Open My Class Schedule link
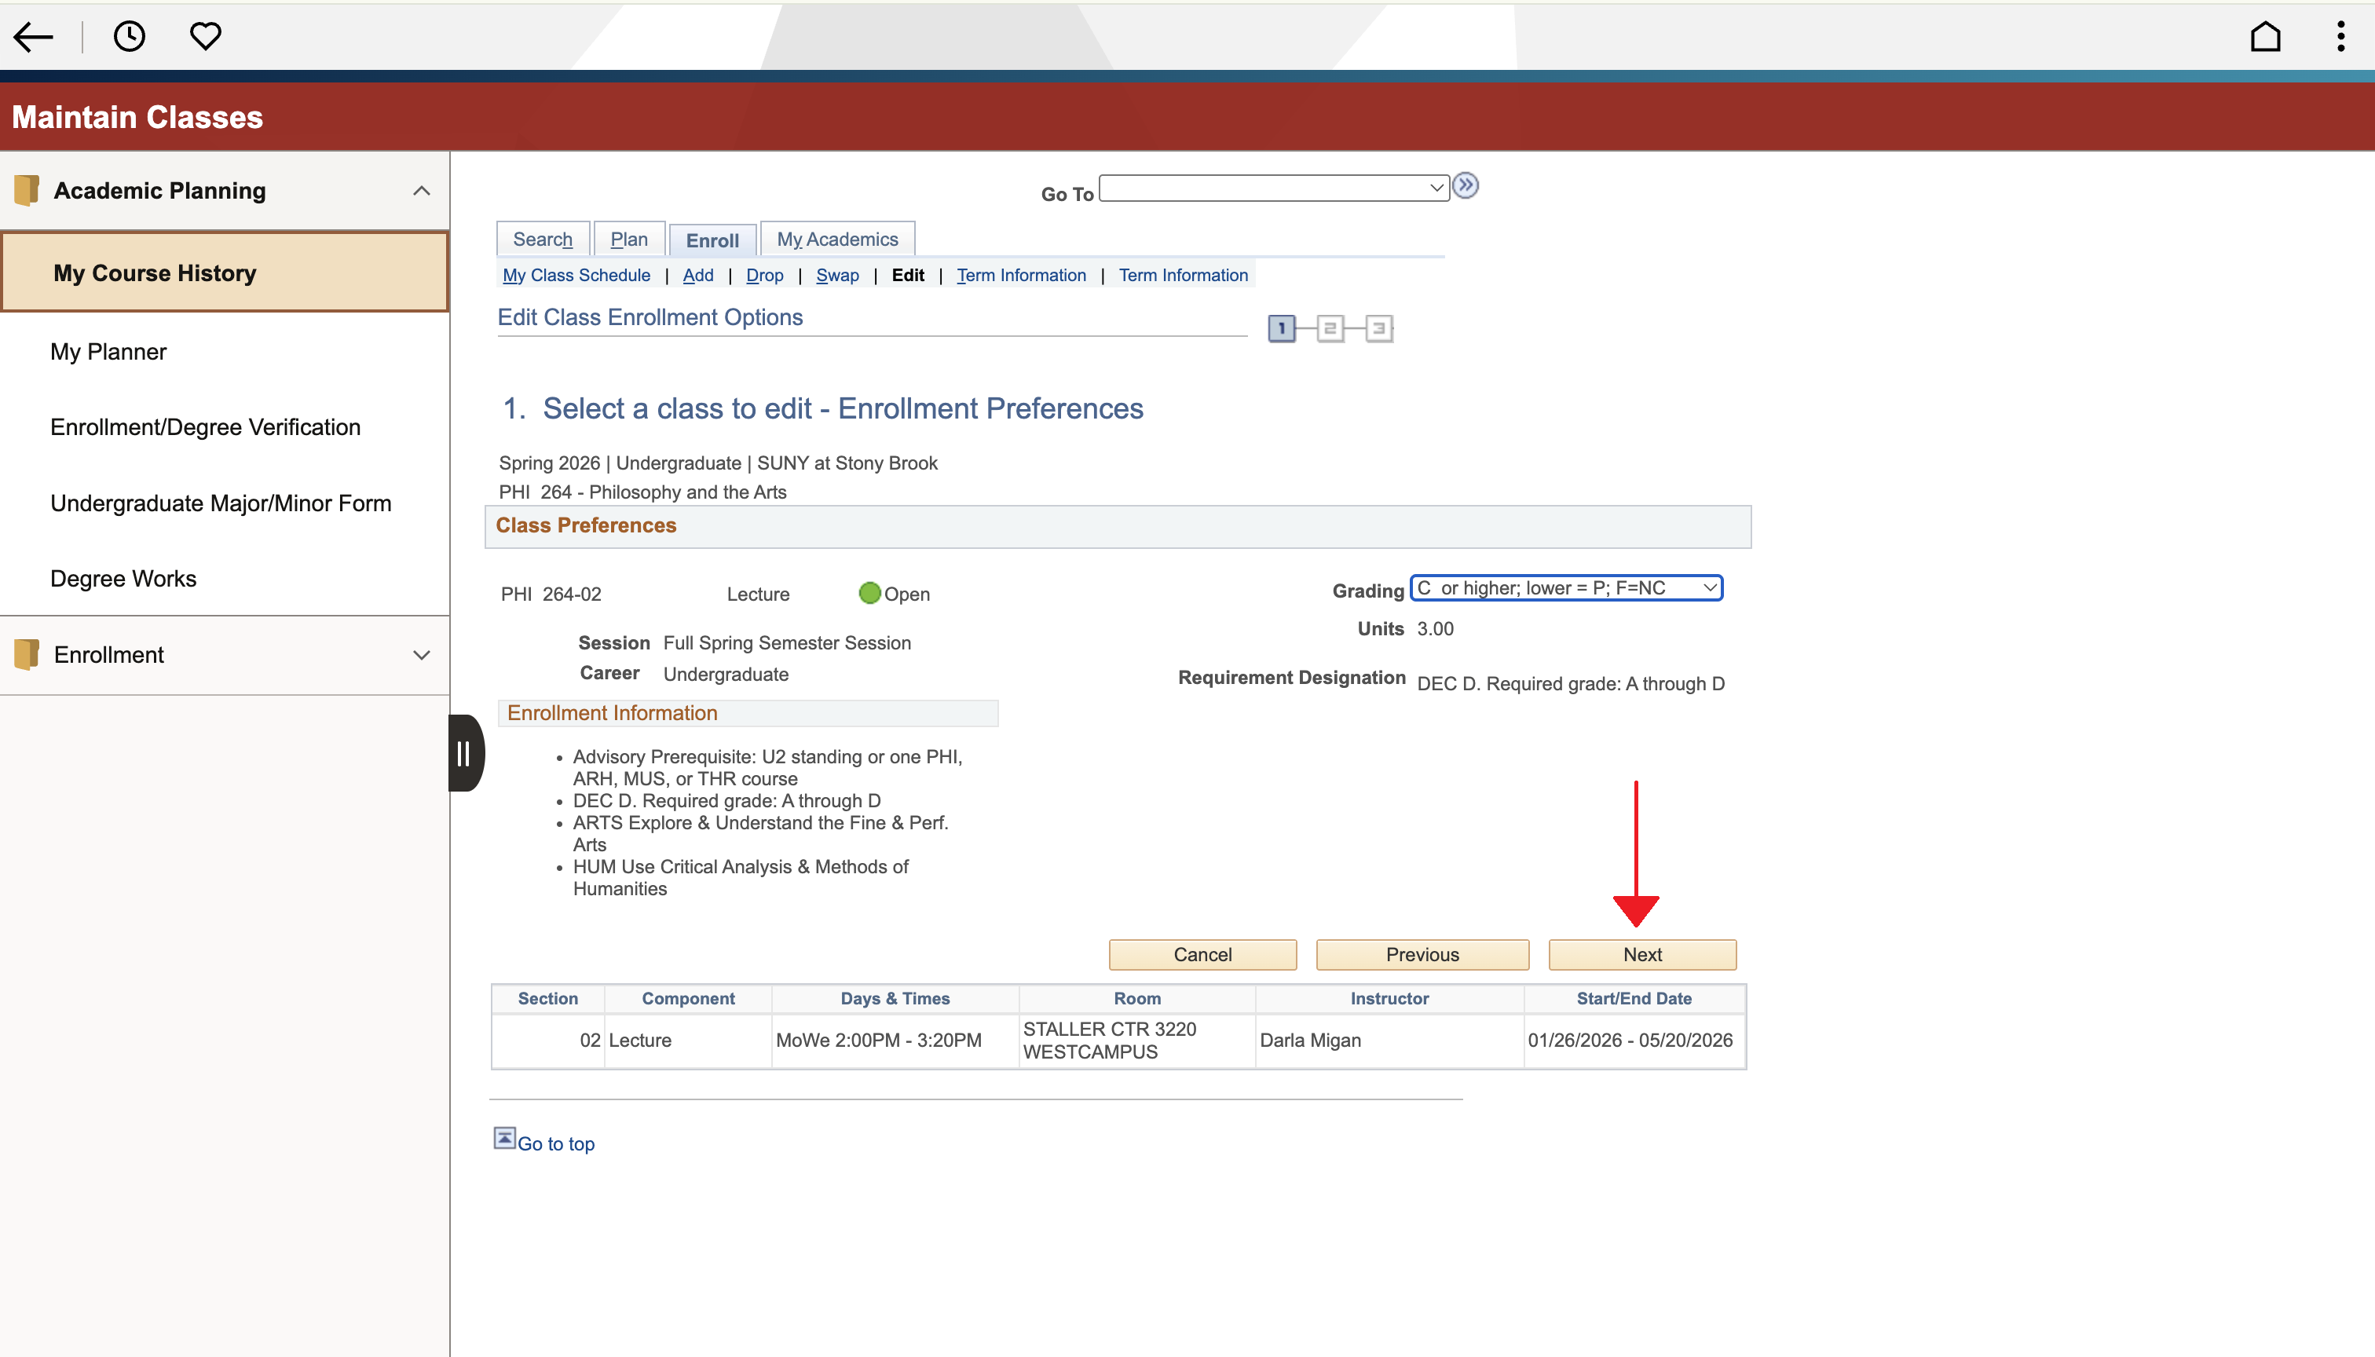This screenshot has width=2375, height=1357. 576,275
